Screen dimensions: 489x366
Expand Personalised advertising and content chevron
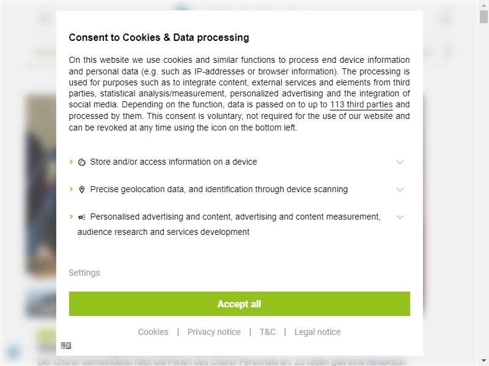click(x=400, y=217)
